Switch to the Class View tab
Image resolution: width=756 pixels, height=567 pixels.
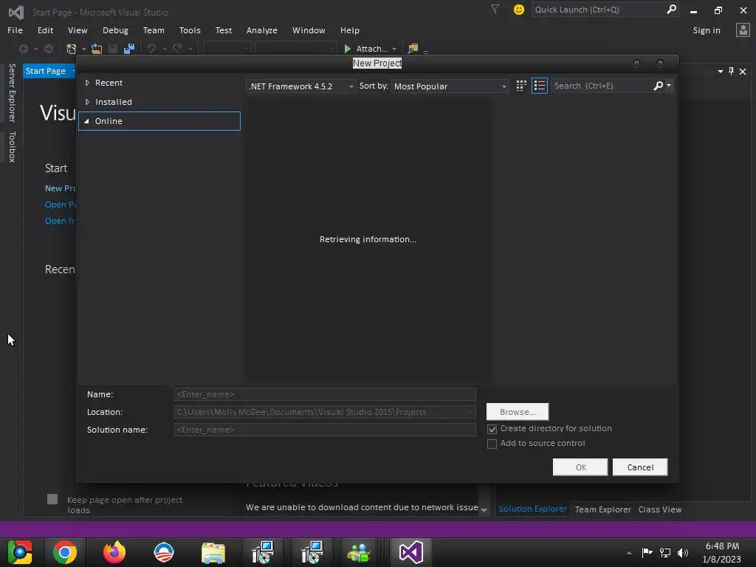[659, 509]
